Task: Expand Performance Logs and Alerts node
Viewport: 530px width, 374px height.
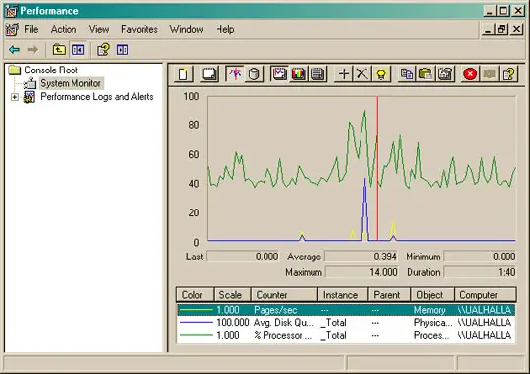Action: 14,97
